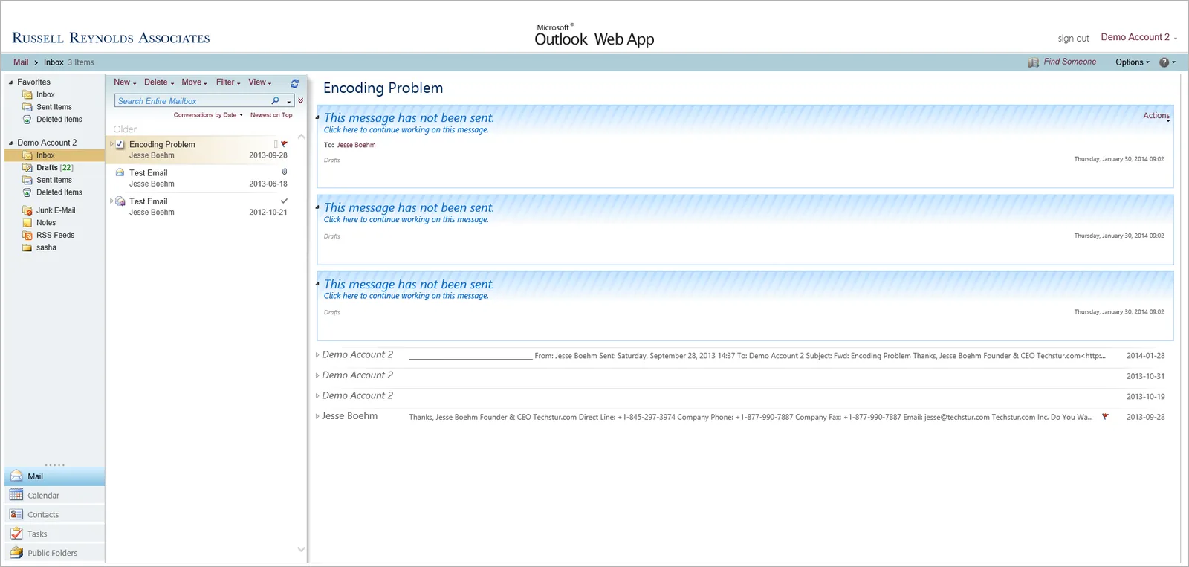The image size is (1189, 567).
Task: Click the Find Someone address book icon
Action: (1034, 62)
